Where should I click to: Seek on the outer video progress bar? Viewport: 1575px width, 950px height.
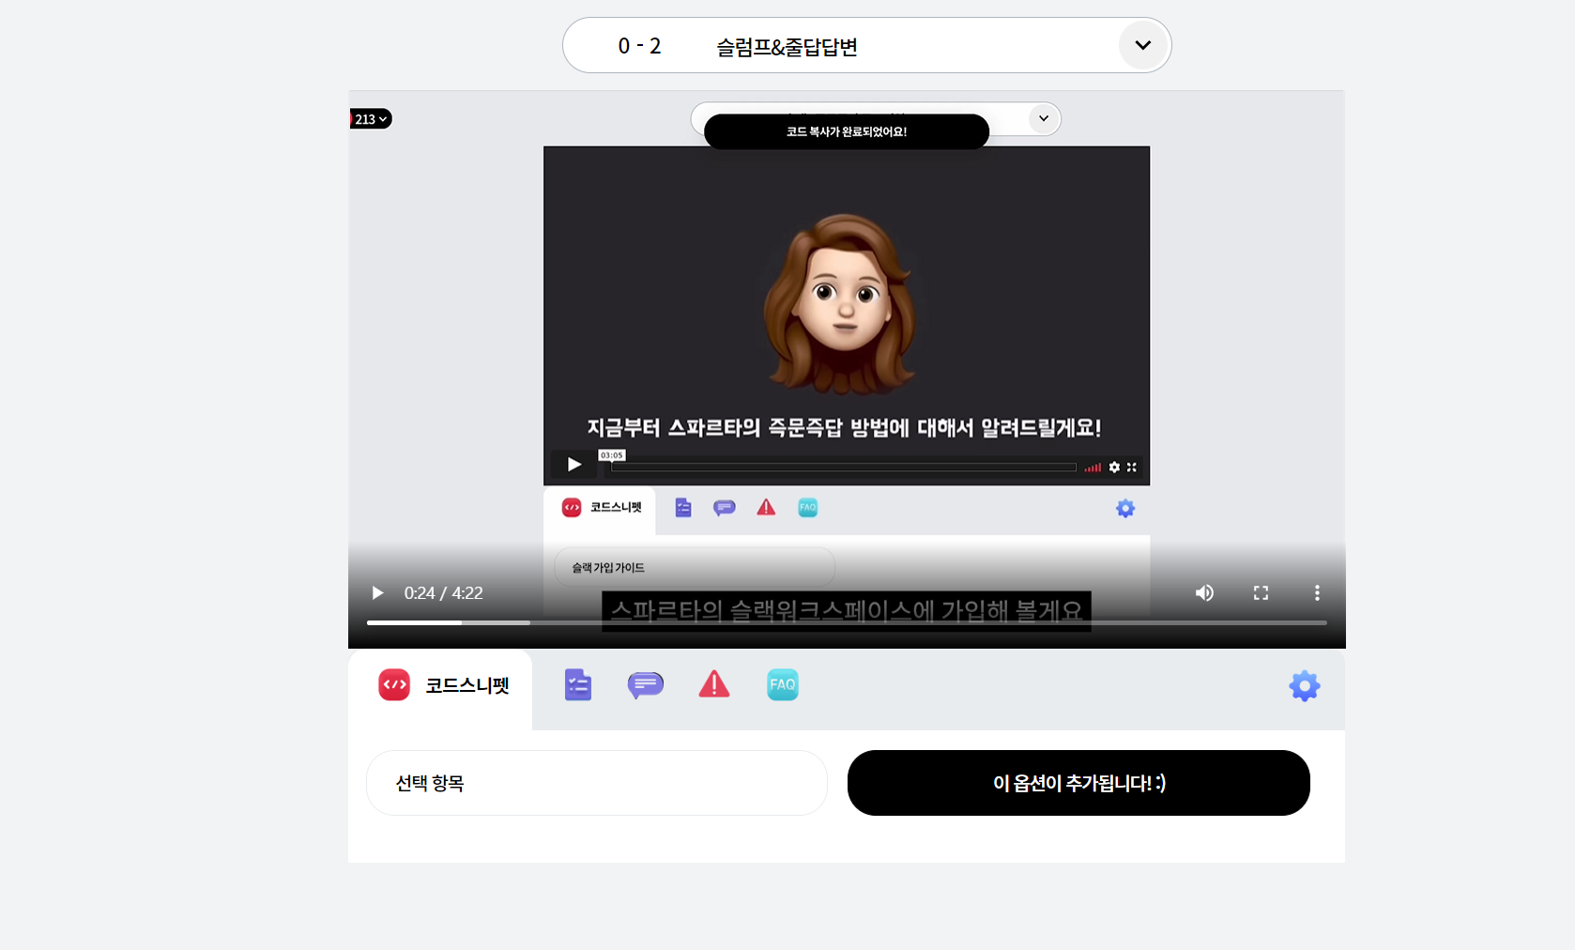coord(847,622)
